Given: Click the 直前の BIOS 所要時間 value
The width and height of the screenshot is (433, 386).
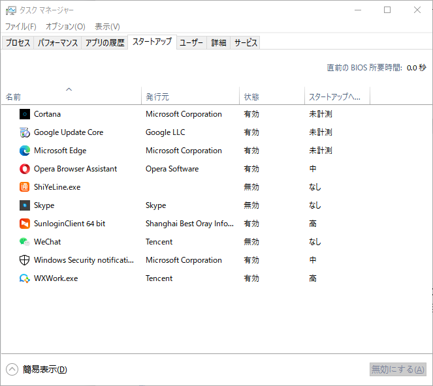Looking at the screenshot, I should [x=417, y=68].
